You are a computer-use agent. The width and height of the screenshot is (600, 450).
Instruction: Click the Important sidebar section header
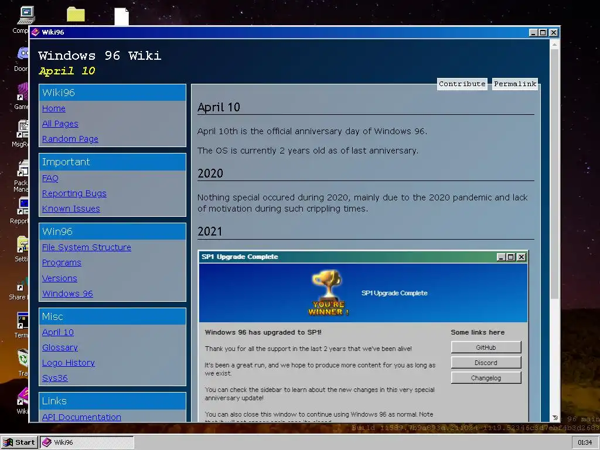click(112, 162)
